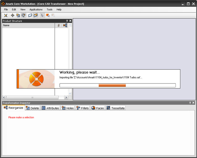
Task: Switch to wireframe plane display icon
Action: (30, 15)
